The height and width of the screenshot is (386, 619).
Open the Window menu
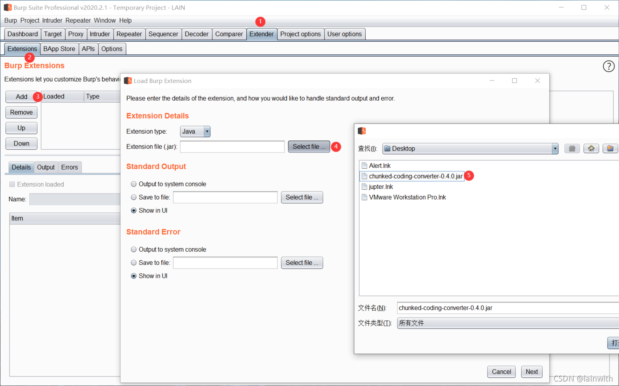[x=105, y=21]
